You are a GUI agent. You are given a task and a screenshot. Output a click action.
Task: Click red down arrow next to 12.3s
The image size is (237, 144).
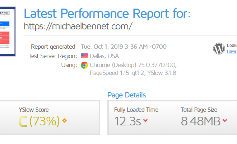(x=145, y=120)
